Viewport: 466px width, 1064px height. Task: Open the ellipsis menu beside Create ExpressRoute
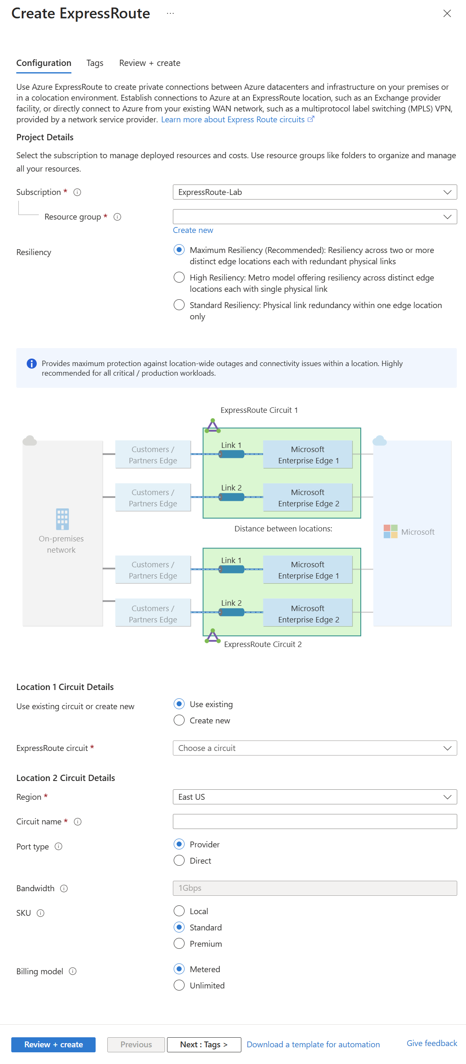170,13
